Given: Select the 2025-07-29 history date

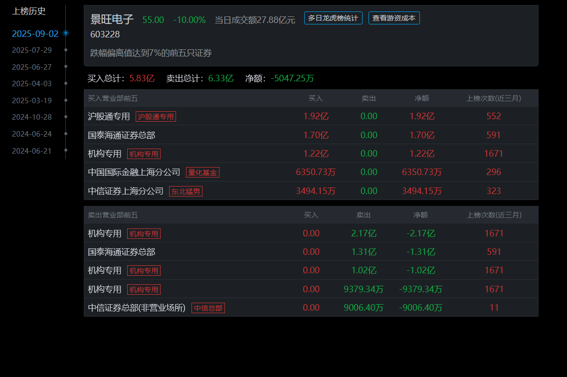Looking at the screenshot, I should pyautogui.click(x=32, y=50).
